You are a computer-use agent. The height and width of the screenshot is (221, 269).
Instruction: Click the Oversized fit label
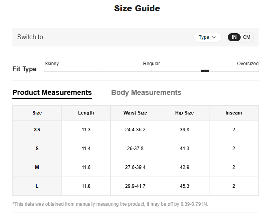coord(247,64)
